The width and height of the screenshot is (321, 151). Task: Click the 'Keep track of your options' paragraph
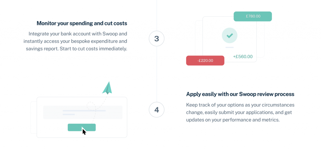tap(240, 112)
